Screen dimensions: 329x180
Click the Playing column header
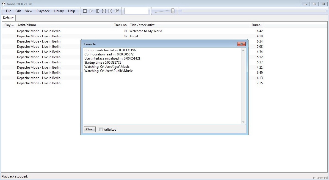click(x=9, y=25)
